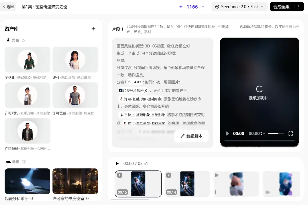Image resolution: width=308 pixels, height=205 pixels.
Task: Click the 视频每秒消耗11积分 notice text
Action: [269, 27]
